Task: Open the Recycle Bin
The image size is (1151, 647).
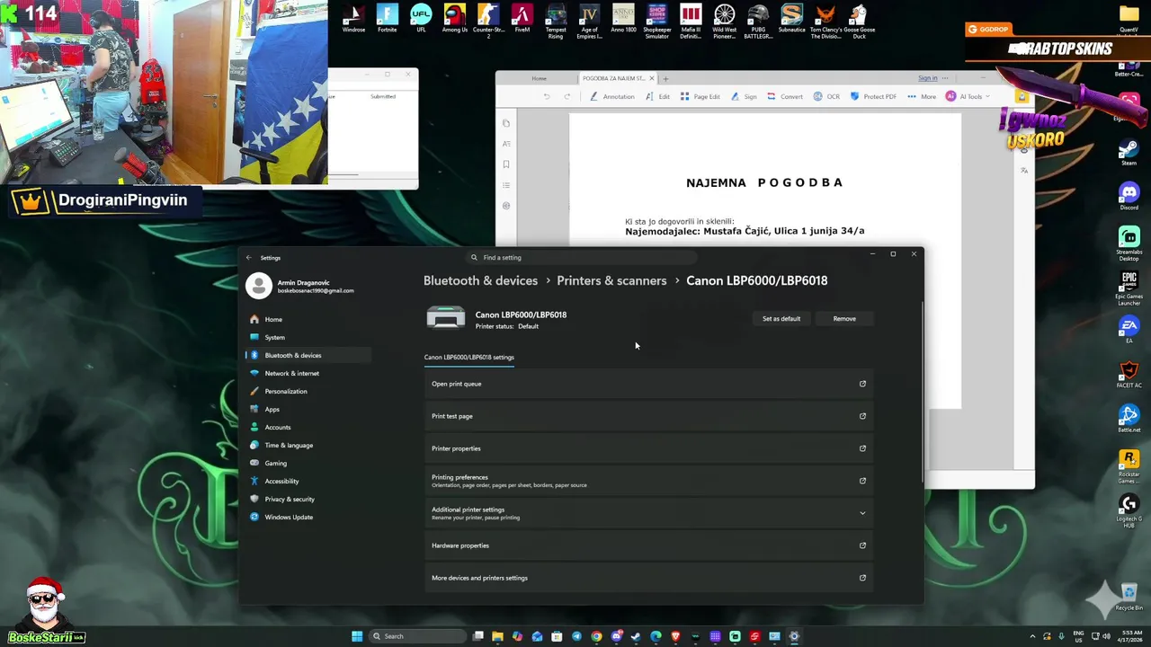Action: pos(1129,597)
